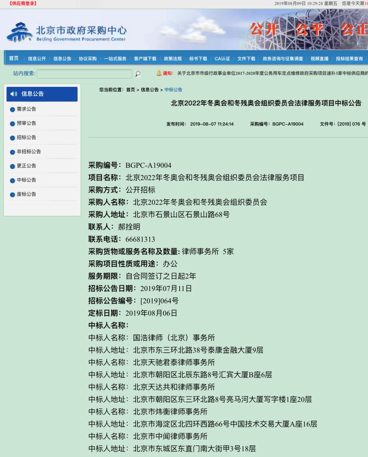Screen dimensions: 368x457
Task: Click the 招标公告编号 [2019]064号 line
Action: click(x=133, y=301)
